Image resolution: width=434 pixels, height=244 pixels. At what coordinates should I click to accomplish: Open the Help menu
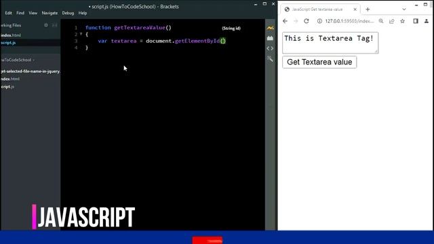(83, 13)
